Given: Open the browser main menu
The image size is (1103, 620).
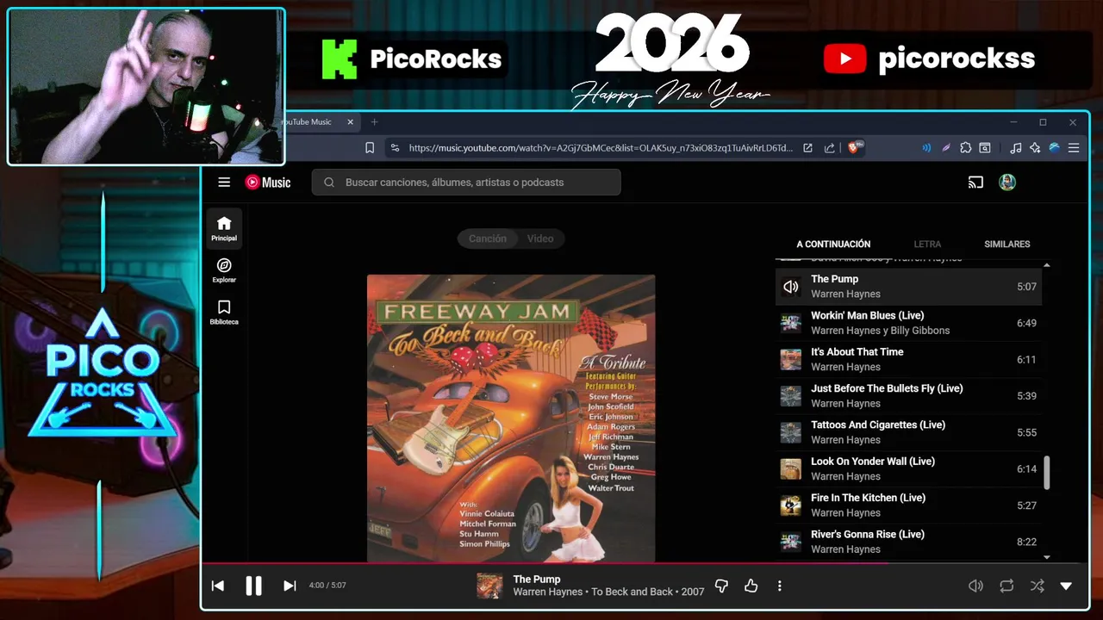Looking at the screenshot, I should [1074, 148].
